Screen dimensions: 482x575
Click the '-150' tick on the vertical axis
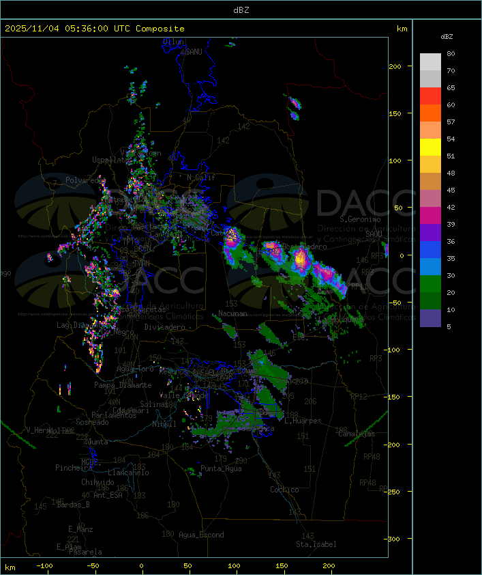[393, 397]
